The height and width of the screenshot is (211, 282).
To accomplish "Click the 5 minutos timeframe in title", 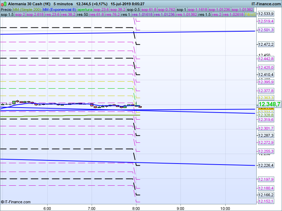I will click(x=63, y=4).
